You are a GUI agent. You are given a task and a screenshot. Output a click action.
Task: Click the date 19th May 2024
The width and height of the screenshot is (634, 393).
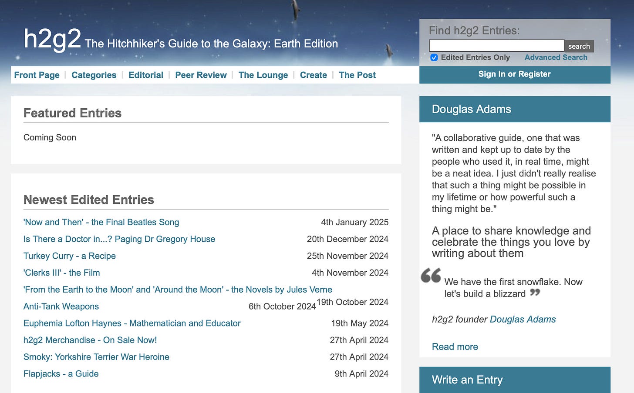(360, 323)
